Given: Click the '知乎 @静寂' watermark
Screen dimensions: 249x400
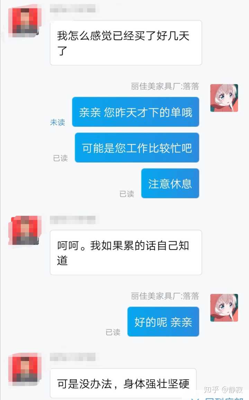Looking at the screenshot, I should point(223,390).
